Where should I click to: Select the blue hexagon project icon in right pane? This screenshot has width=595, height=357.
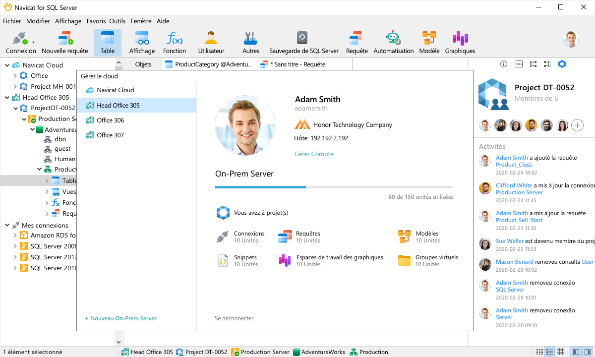(562, 64)
